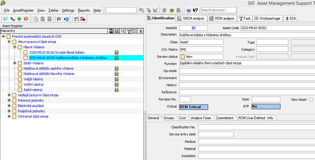Viewport: 315px width, 160px height.
Task: Expand the Zadní vřeteno node
Action: coord(15,63)
